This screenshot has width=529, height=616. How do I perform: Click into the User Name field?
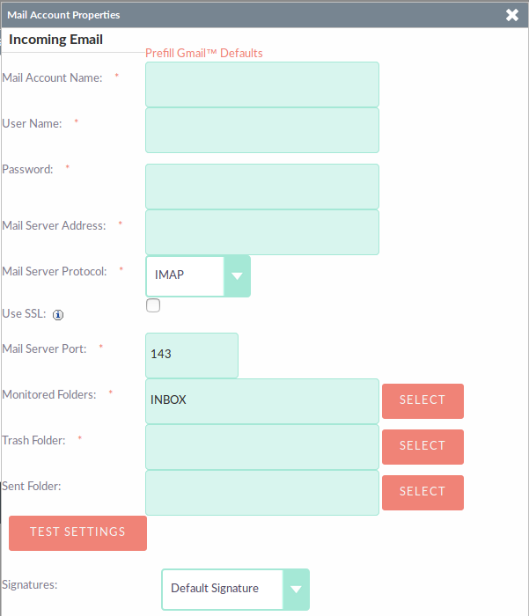tap(262, 130)
